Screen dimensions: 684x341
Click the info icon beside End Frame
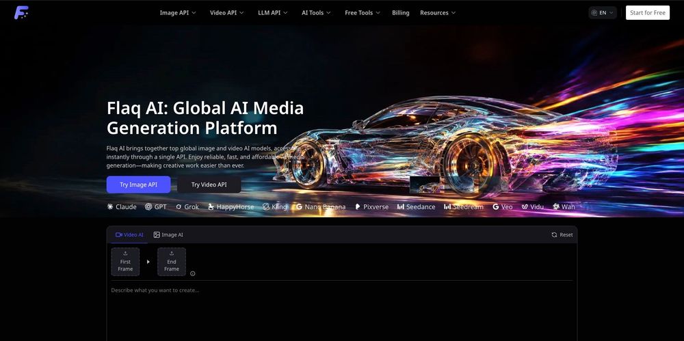193,273
